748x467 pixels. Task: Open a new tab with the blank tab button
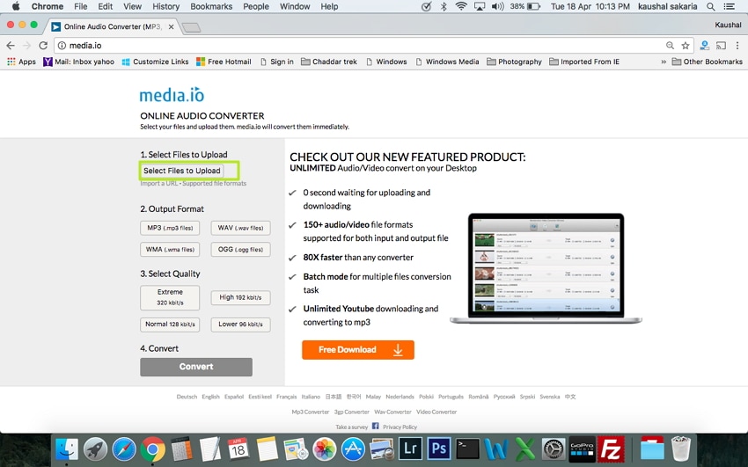pos(191,27)
